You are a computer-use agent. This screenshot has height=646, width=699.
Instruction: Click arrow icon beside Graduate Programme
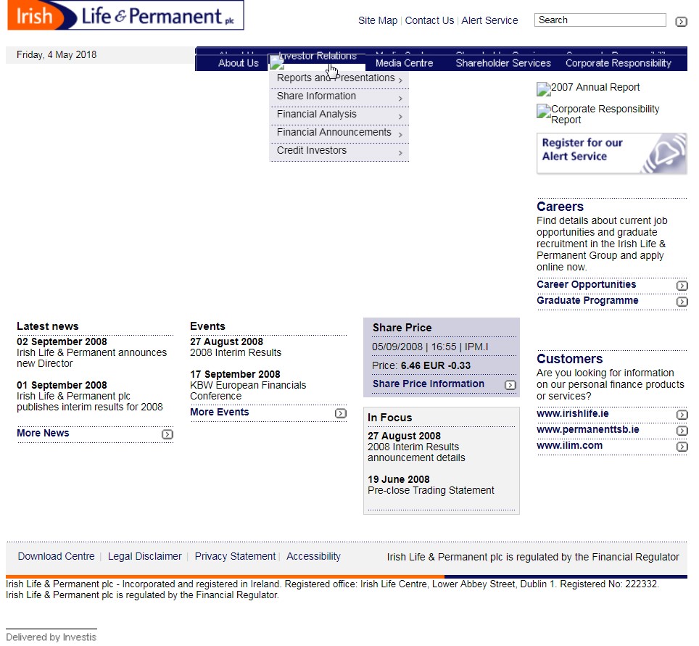[682, 302]
